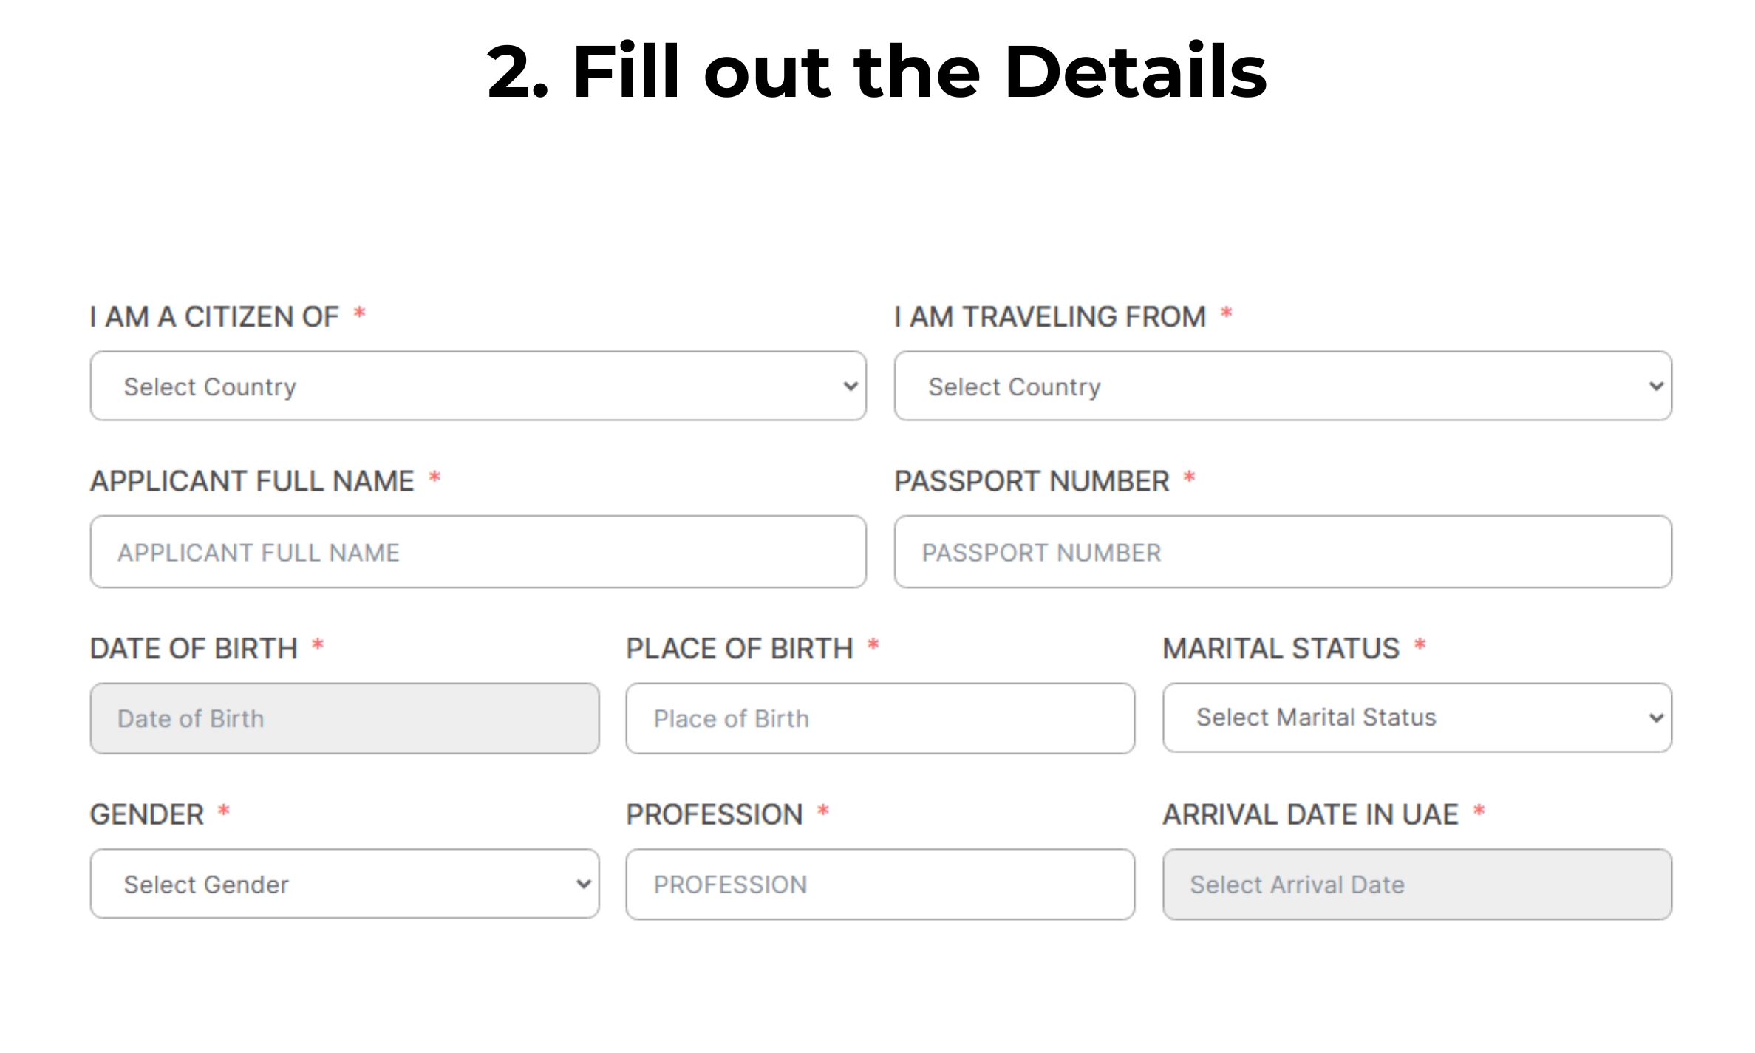This screenshot has height=1053, width=1755.
Task: Click the 'I AM A CITIZEN OF' label
Action: 214,317
